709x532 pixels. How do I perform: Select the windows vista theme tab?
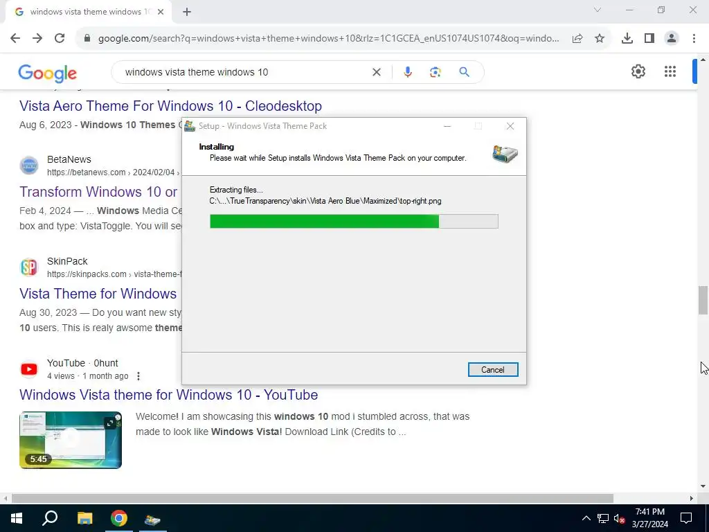89,12
